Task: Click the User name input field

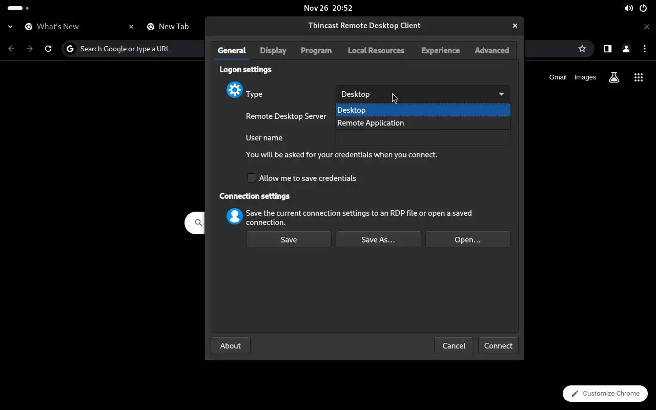Action: pyautogui.click(x=423, y=138)
